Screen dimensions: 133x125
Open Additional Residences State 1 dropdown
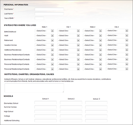coord(44,50)
